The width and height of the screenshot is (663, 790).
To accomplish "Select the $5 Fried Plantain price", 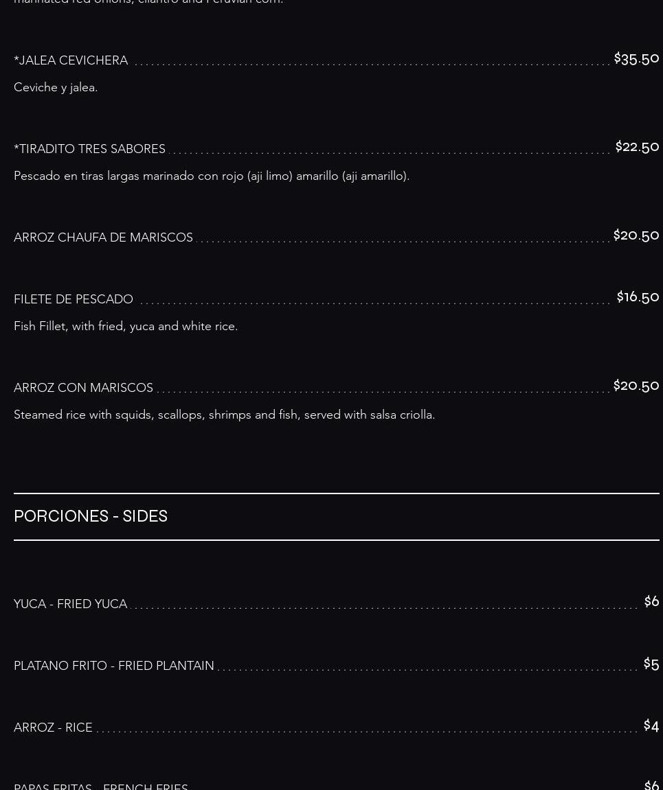I will 651,664.
